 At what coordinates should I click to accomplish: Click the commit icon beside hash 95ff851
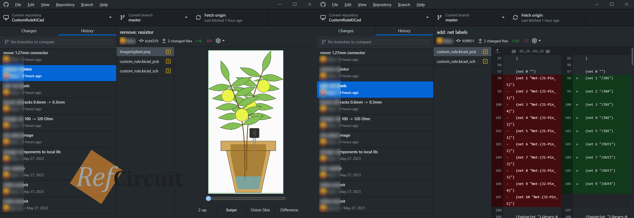click(x=458, y=41)
